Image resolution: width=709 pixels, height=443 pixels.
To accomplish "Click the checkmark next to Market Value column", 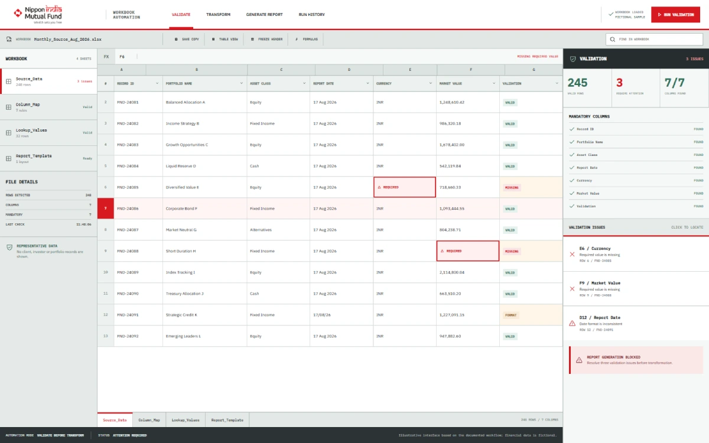I will pyautogui.click(x=571, y=193).
